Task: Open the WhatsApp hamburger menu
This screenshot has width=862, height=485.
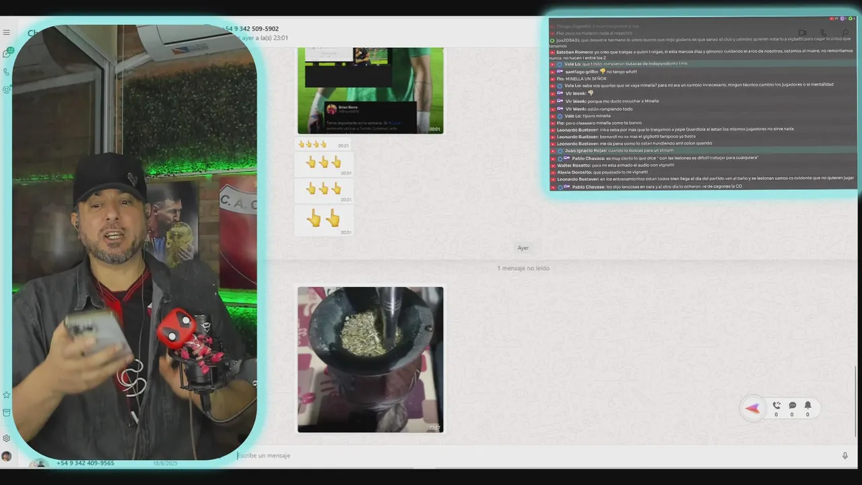Action: click(x=7, y=32)
